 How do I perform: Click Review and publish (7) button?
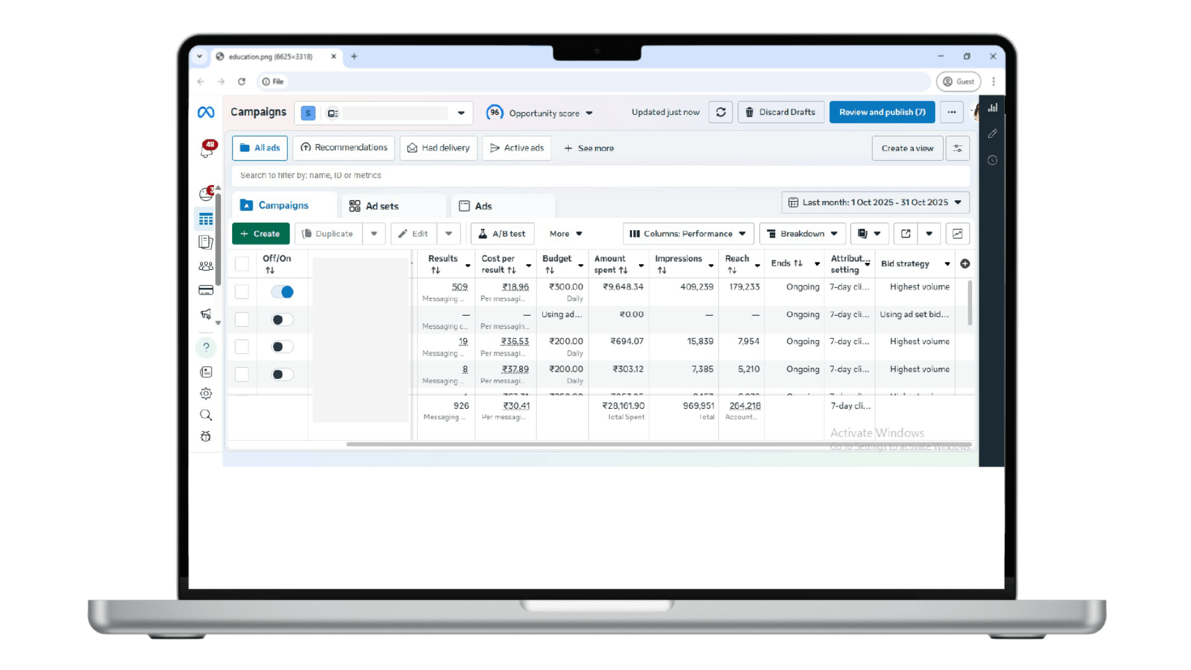[x=881, y=112]
